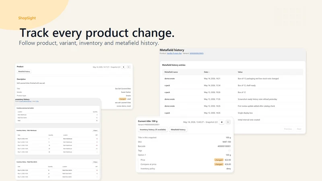
Task: Click description 'Soft caramel bites finished with sea salt.'
Action: click(x=31, y=83)
